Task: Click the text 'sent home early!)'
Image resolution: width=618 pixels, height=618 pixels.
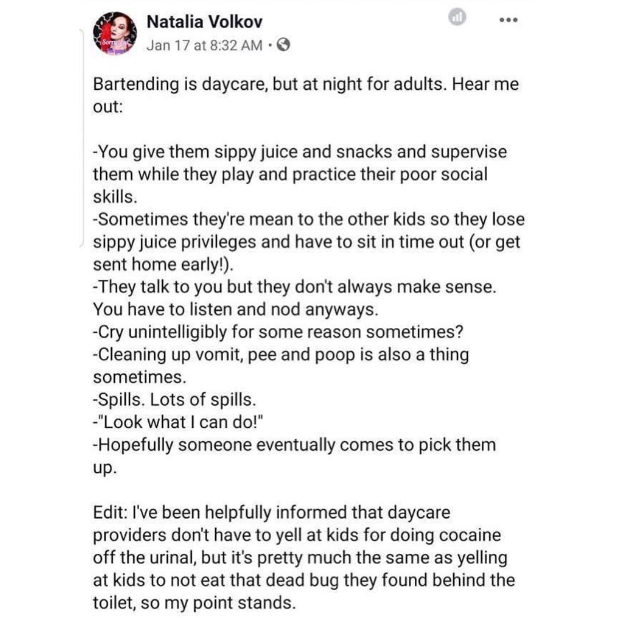Action: (163, 264)
